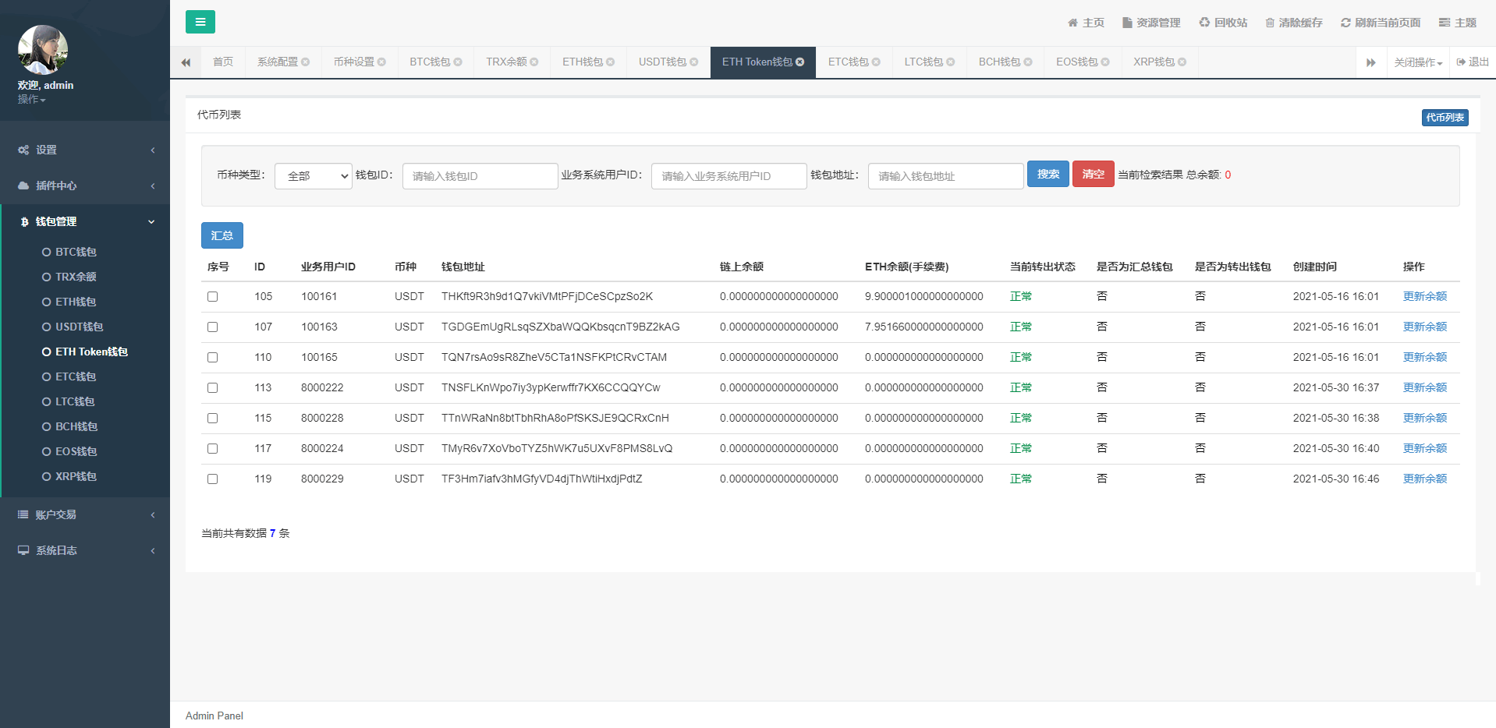Focus the 钱包地址 input field
Screen dimensions: 1496x728
pyautogui.click(x=945, y=176)
